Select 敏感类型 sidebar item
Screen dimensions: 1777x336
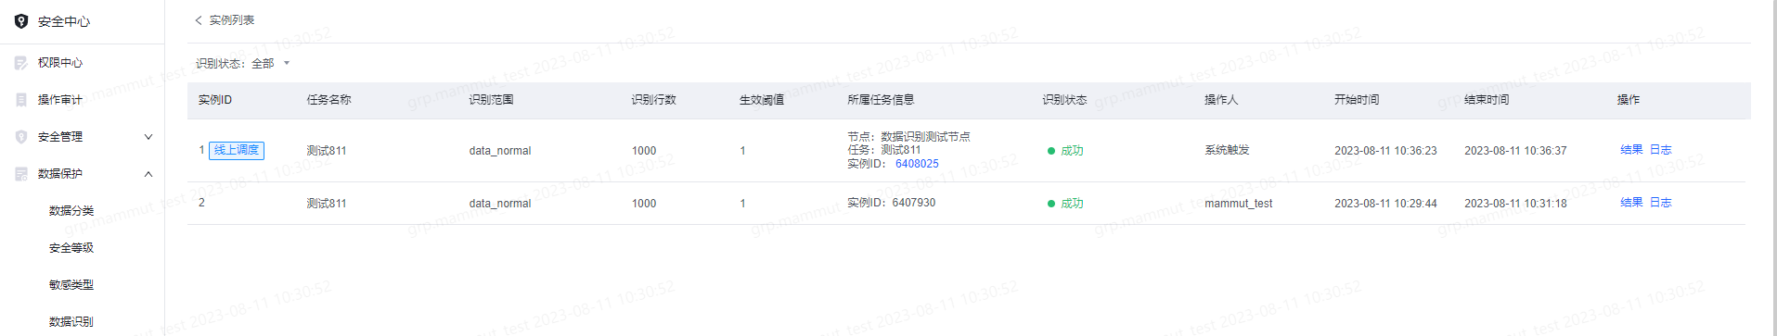point(71,285)
